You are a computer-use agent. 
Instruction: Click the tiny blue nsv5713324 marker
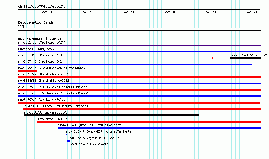pyautogui.click(x=67, y=147)
